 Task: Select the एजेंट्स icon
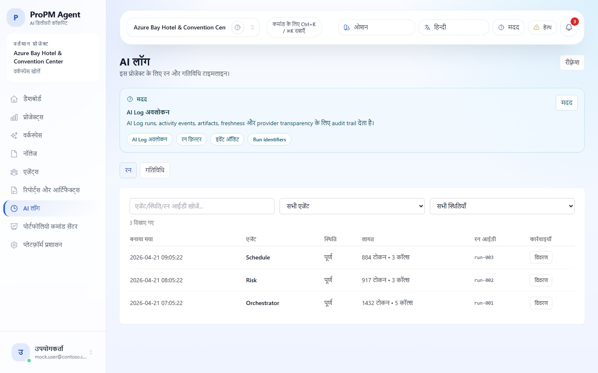tap(14, 172)
